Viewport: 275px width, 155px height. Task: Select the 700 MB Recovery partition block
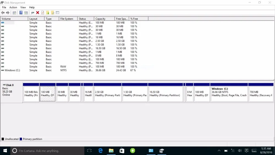(x=261, y=92)
